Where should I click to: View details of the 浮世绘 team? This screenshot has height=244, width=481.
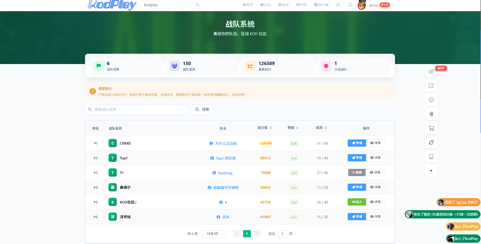point(375,217)
